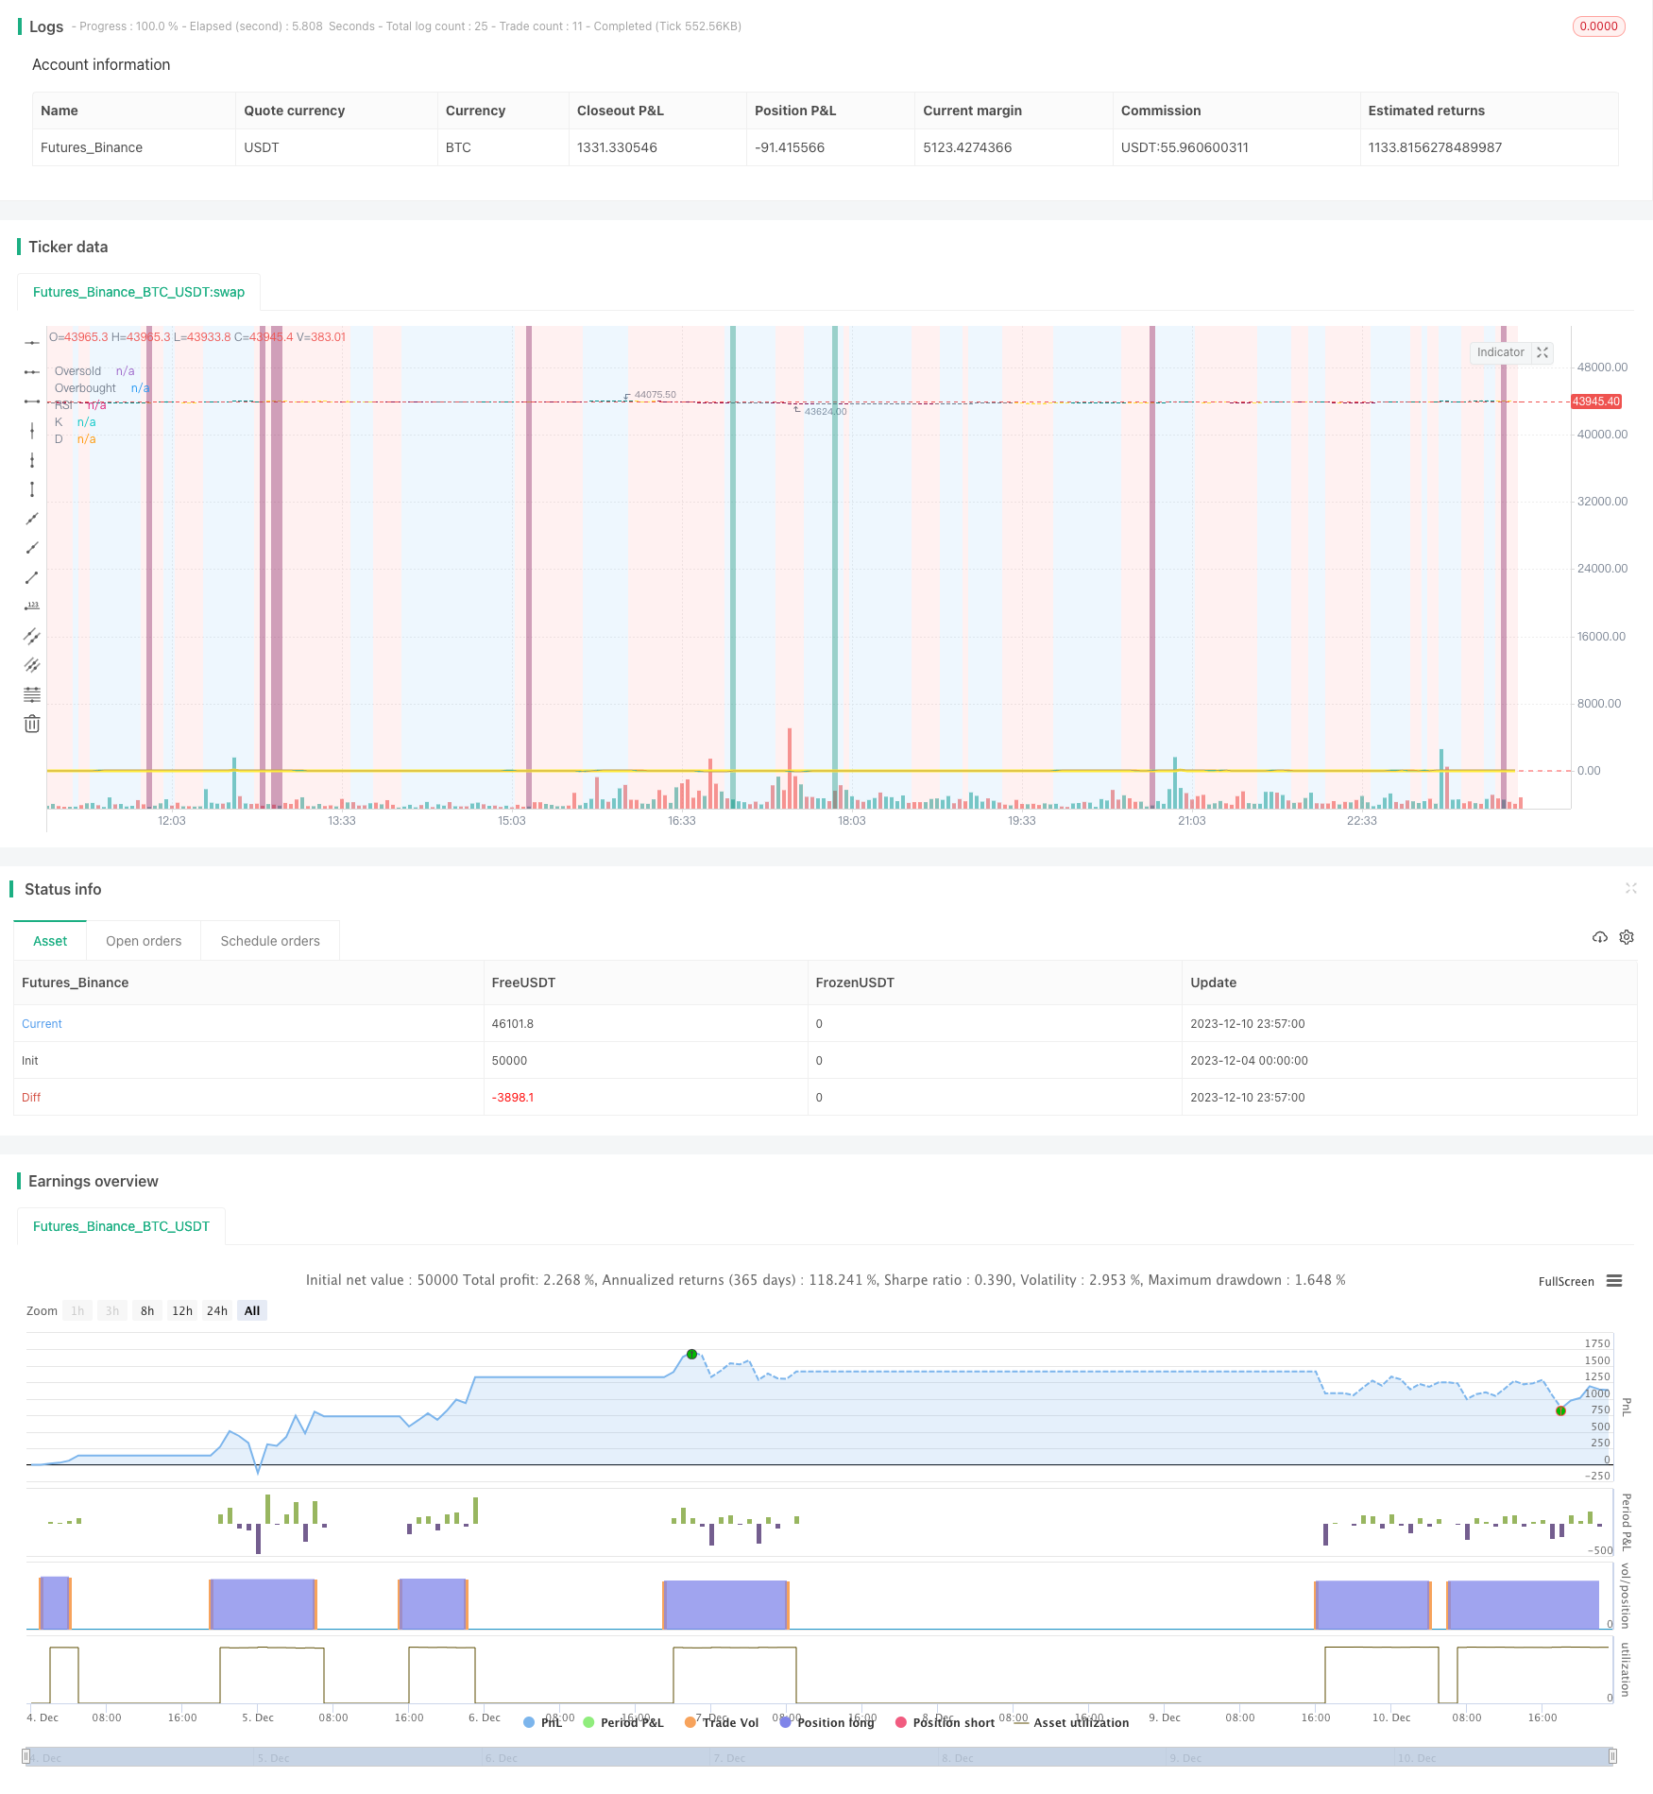Expand the Status info section corner icon

(x=1630, y=888)
